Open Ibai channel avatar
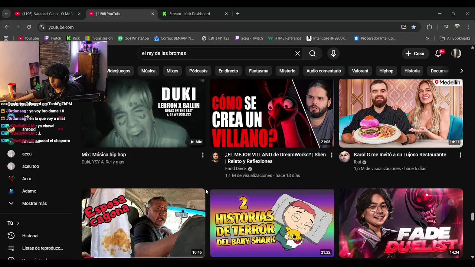The width and height of the screenshot is (475, 267). 344,157
